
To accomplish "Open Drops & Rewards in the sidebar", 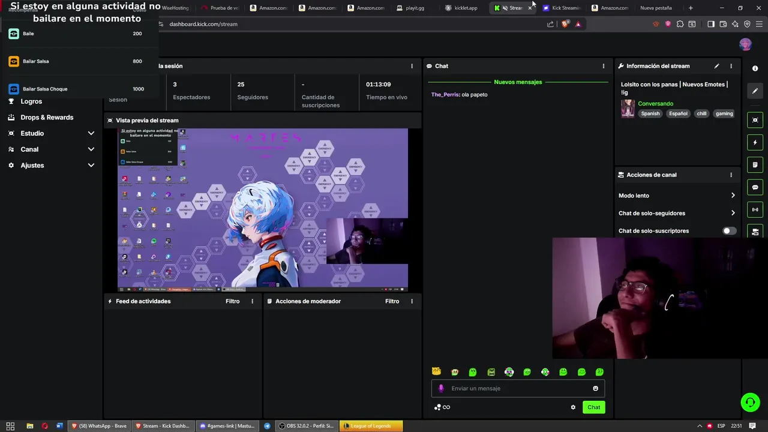I will point(47,118).
